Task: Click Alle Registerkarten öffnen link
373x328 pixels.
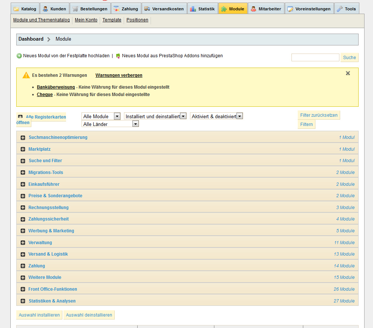Action: click(x=46, y=117)
